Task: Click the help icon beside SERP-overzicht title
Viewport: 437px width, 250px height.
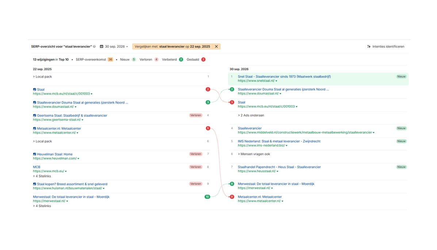Action: point(94,47)
